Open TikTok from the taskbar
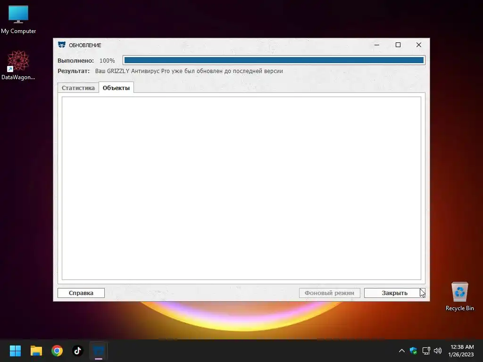The width and height of the screenshot is (483, 362). (x=78, y=351)
